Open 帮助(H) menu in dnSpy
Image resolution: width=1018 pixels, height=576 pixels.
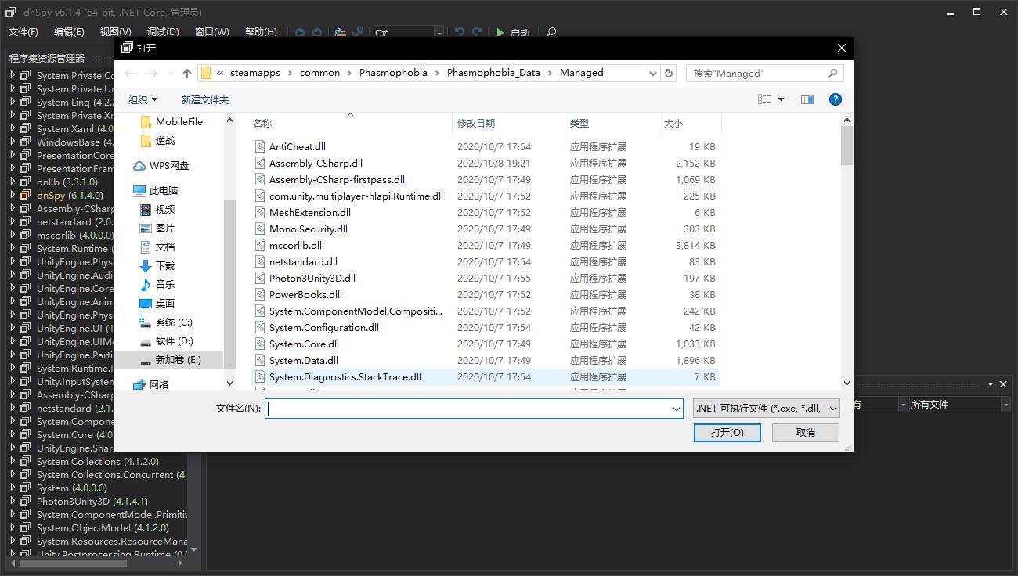tap(261, 32)
